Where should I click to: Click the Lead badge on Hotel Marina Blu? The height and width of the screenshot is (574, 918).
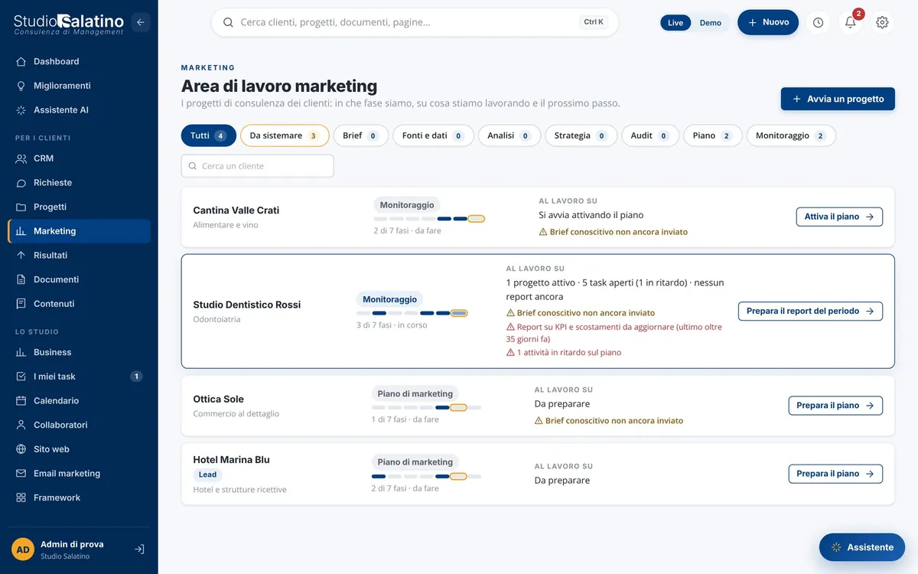point(207,475)
